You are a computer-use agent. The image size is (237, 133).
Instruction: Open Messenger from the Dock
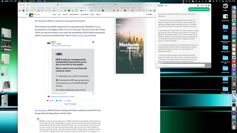click(234, 29)
